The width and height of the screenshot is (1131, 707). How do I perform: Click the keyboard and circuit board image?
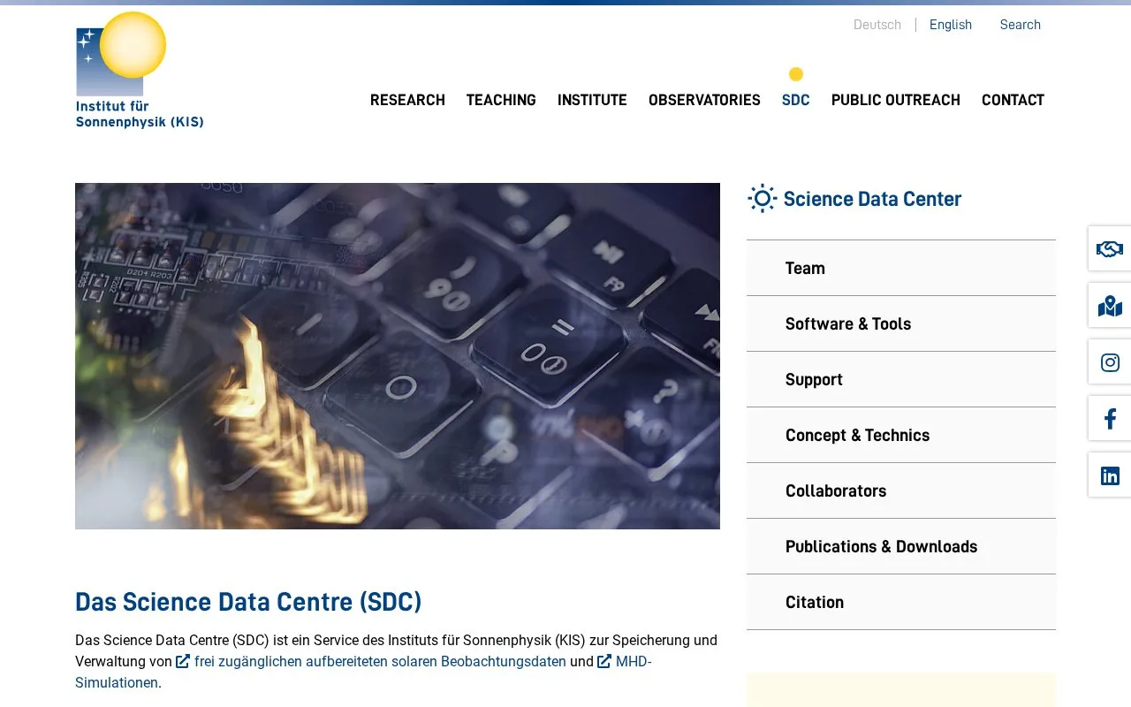(x=398, y=356)
